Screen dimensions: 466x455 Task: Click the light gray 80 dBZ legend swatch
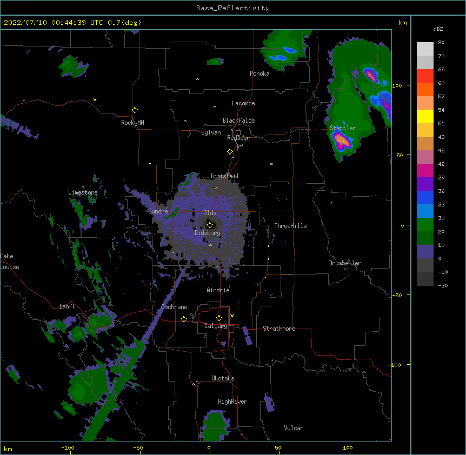[425, 49]
